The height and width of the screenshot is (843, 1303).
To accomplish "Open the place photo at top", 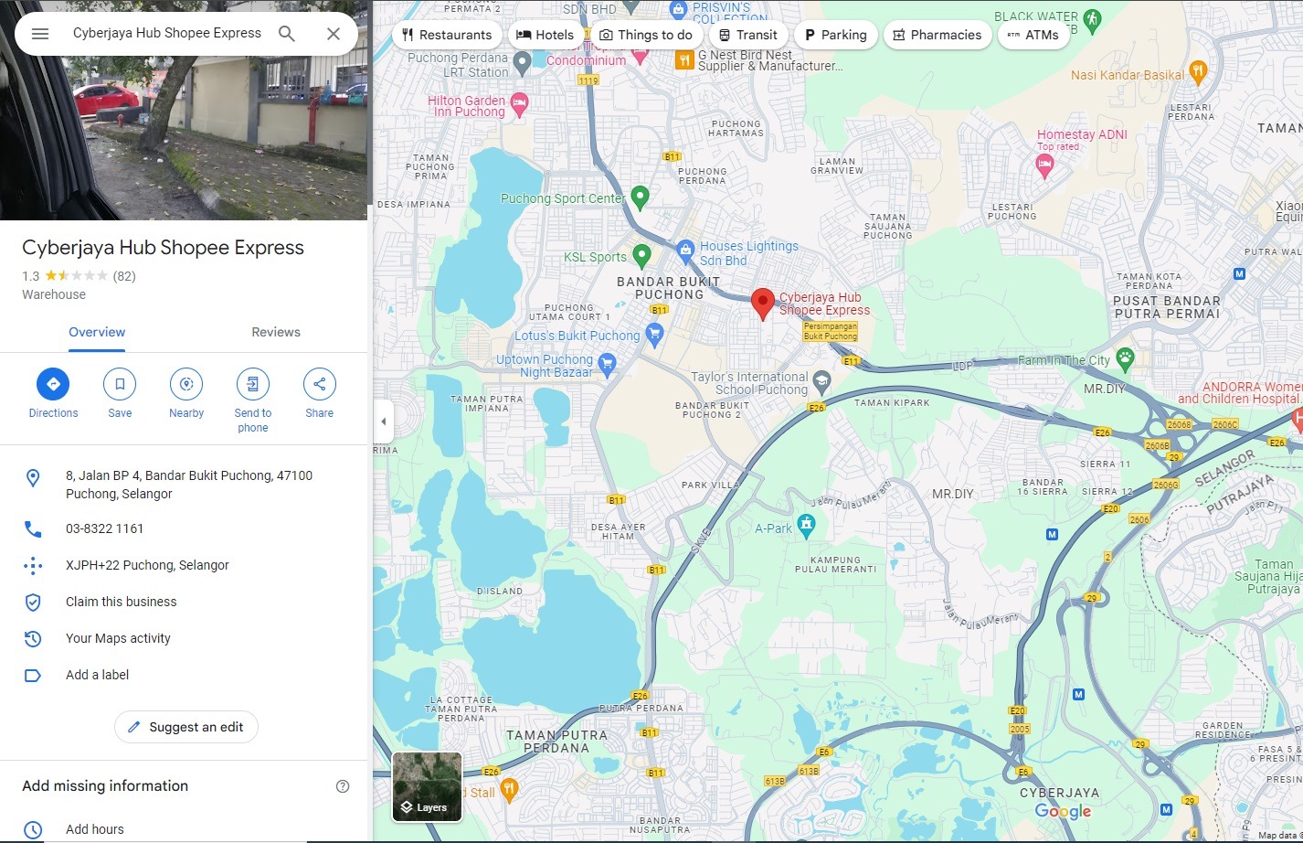I will tap(184, 110).
